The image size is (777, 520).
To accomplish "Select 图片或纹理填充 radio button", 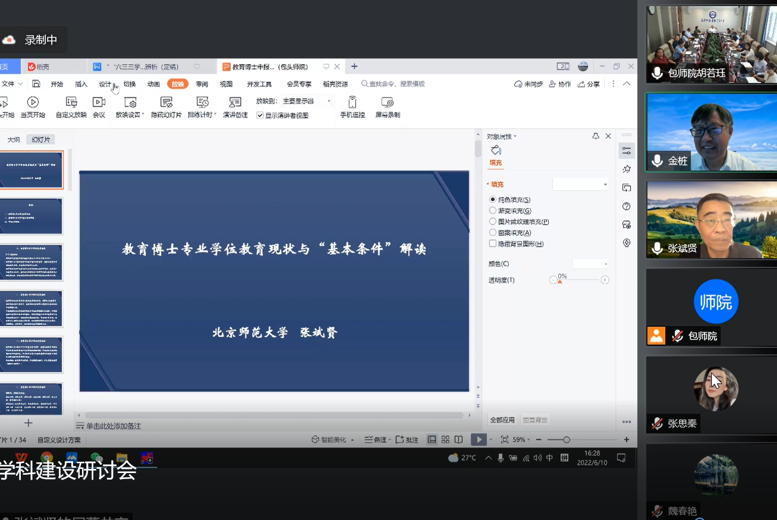I will pyautogui.click(x=493, y=222).
